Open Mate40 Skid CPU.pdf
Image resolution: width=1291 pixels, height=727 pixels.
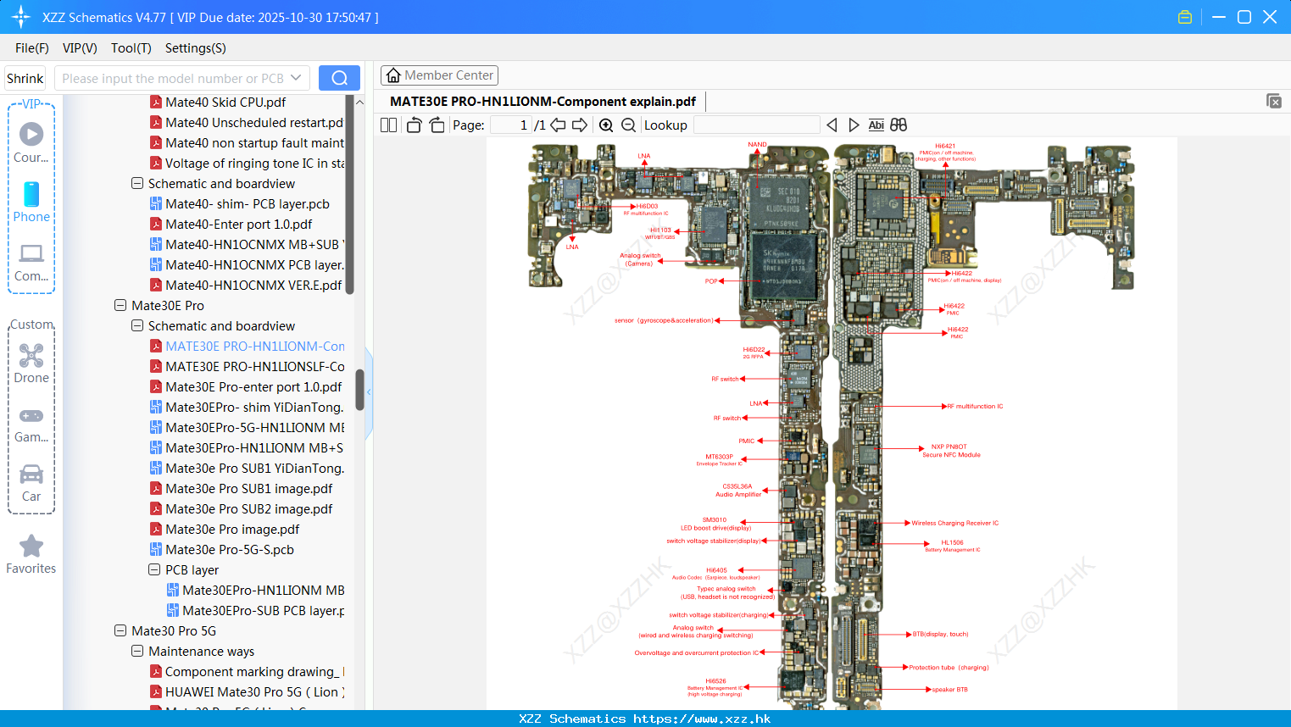[x=225, y=102]
